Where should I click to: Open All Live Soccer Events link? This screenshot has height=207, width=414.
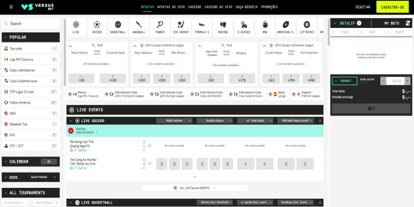195,188
